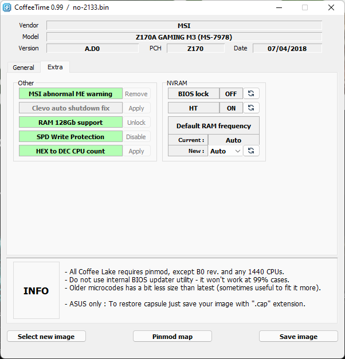The width and height of the screenshot is (345, 359).
Task: Click the 'Do not use internal BIOS updater' line
Action: tap(177, 280)
